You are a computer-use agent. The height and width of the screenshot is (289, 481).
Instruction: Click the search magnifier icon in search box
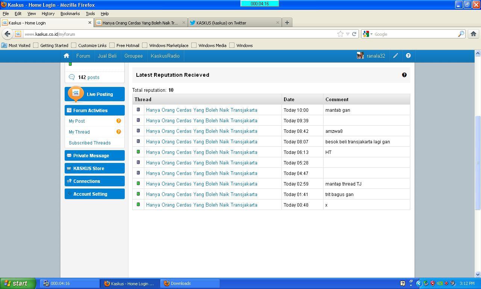click(x=461, y=34)
